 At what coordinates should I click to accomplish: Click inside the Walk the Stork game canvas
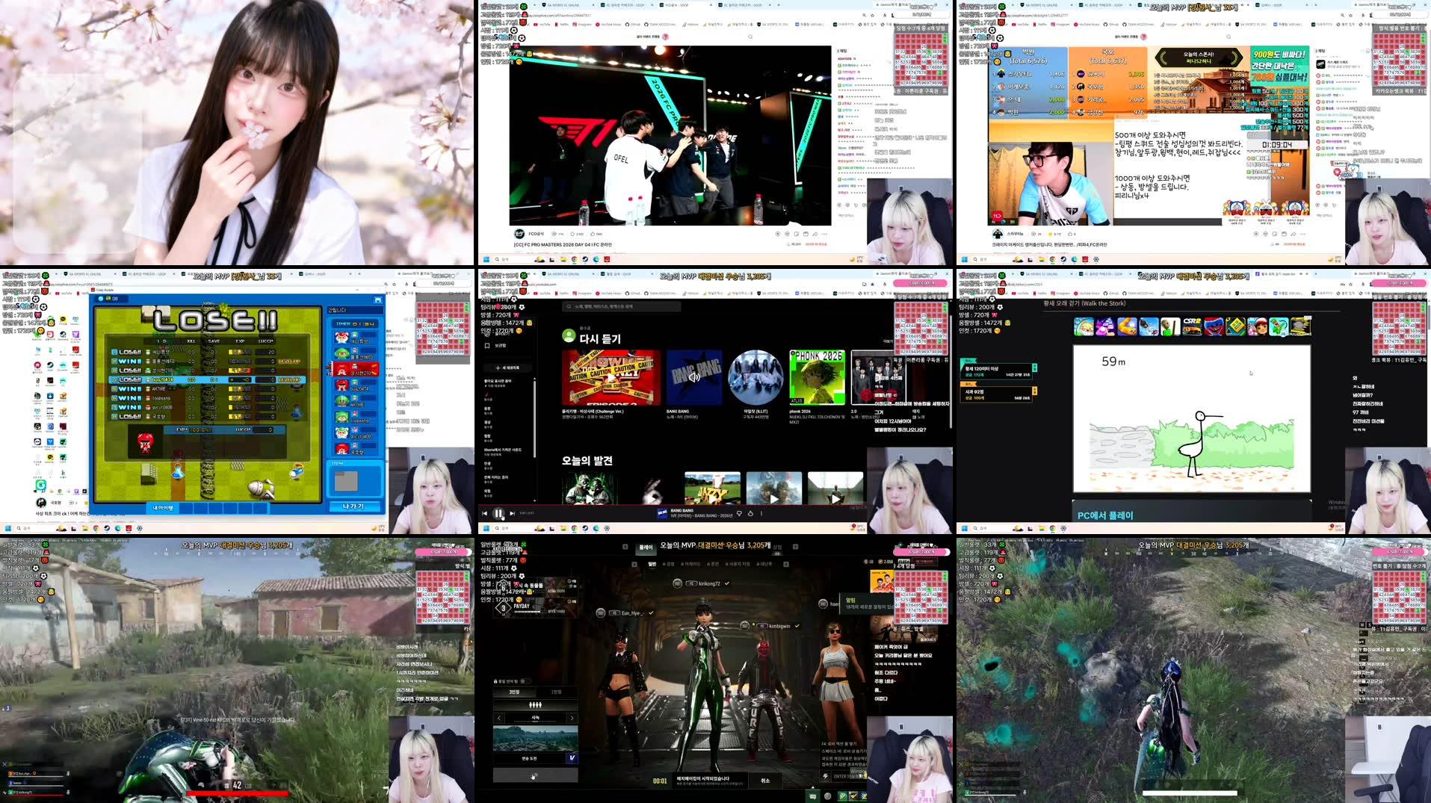pyautogui.click(x=1192, y=418)
